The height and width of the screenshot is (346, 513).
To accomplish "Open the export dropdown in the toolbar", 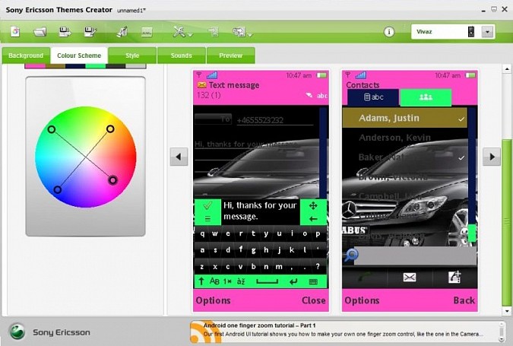I will 242,32.
